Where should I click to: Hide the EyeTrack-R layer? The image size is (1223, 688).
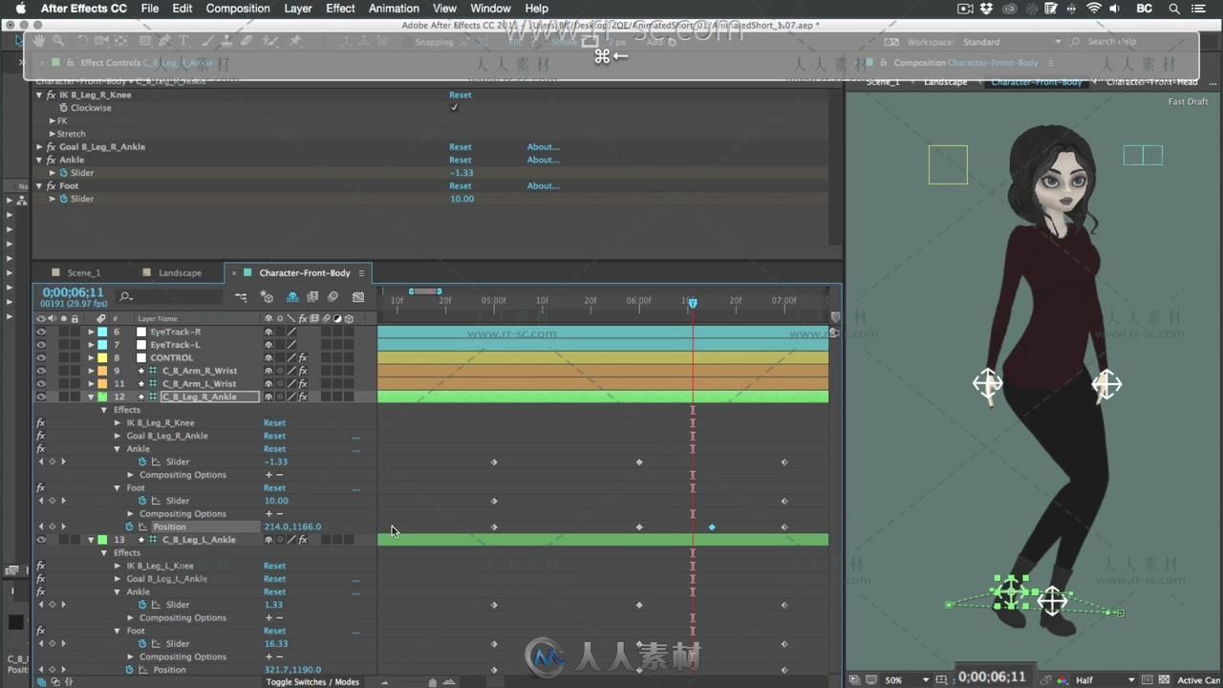coord(41,332)
